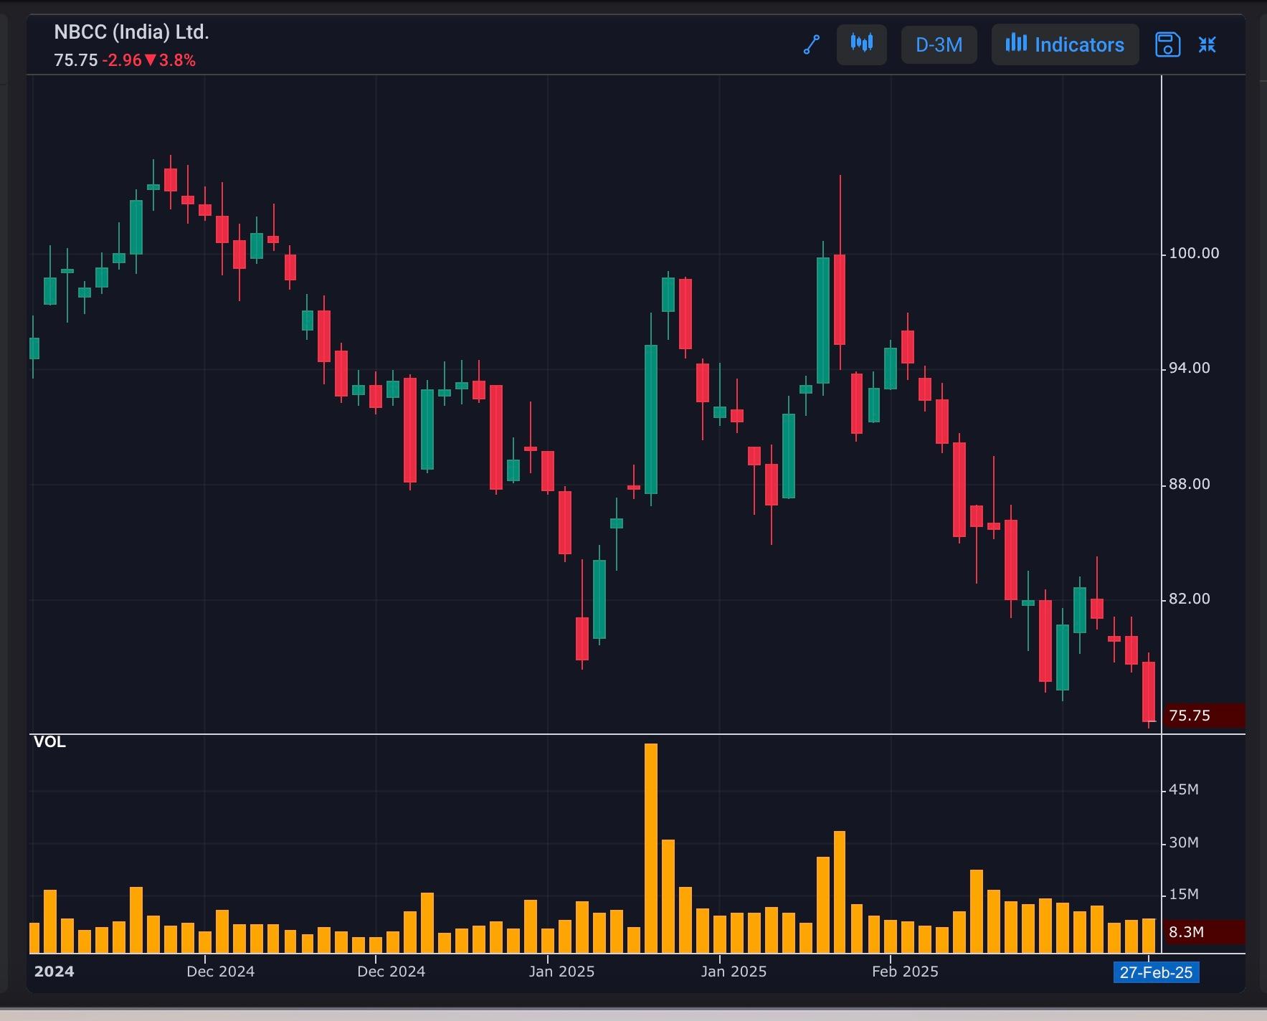Click the 30M volume axis label
This screenshot has height=1021, width=1267.
(x=1184, y=842)
